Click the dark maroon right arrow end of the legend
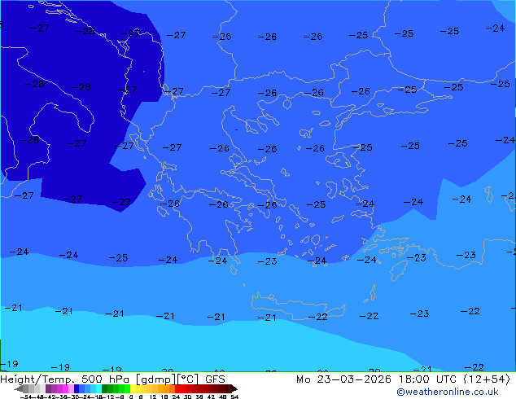Image resolution: width=516 pixels, height=399 pixels. tap(234, 388)
